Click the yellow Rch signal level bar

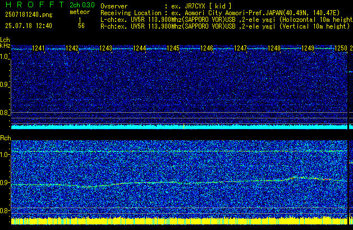tap(179, 221)
